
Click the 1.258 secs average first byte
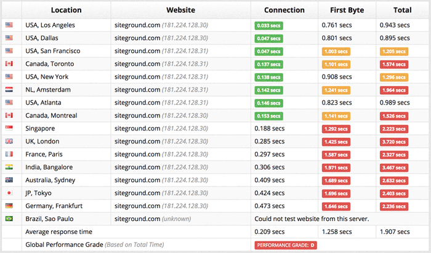(337, 231)
